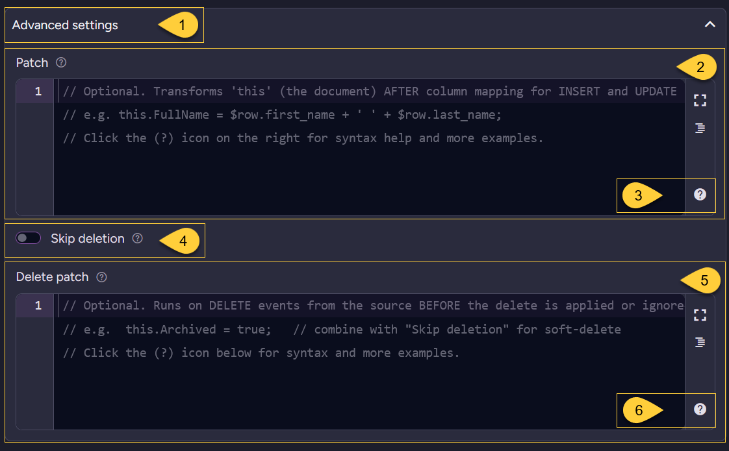This screenshot has height=451, width=729.
Task: Click the Patch field label
Action: point(32,63)
